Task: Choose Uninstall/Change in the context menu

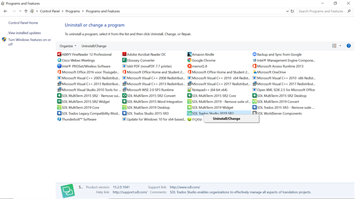Action: [x=231, y=119]
